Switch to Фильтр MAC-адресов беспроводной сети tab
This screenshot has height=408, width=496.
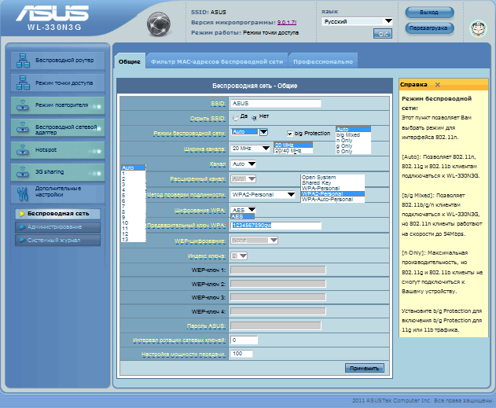point(217,61)
